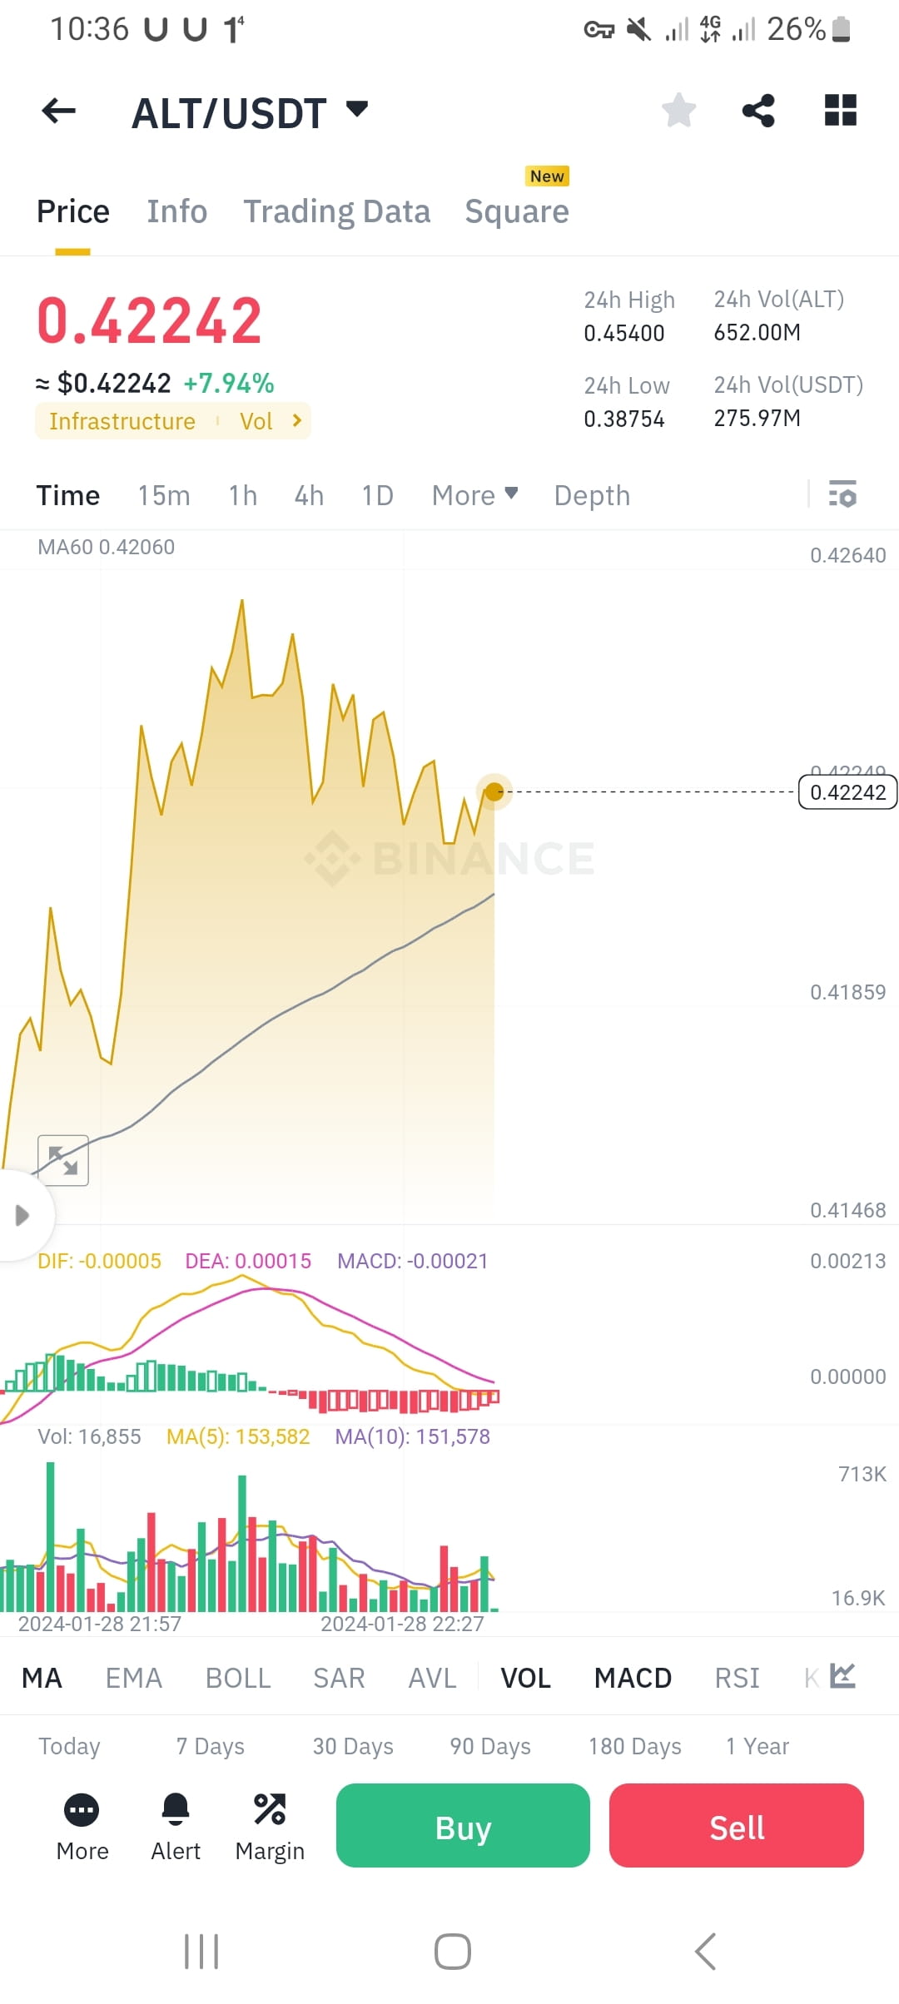Switch to the Trading Data tab
This screenshot has width=899, height=2004.
(336, 211)
